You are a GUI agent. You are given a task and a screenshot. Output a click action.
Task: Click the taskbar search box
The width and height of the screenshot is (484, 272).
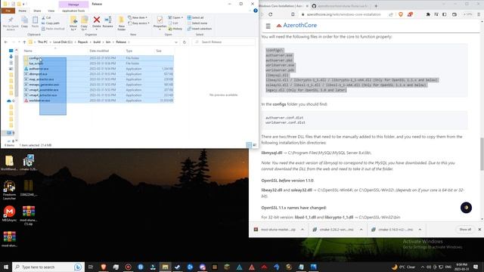(48, 267)
